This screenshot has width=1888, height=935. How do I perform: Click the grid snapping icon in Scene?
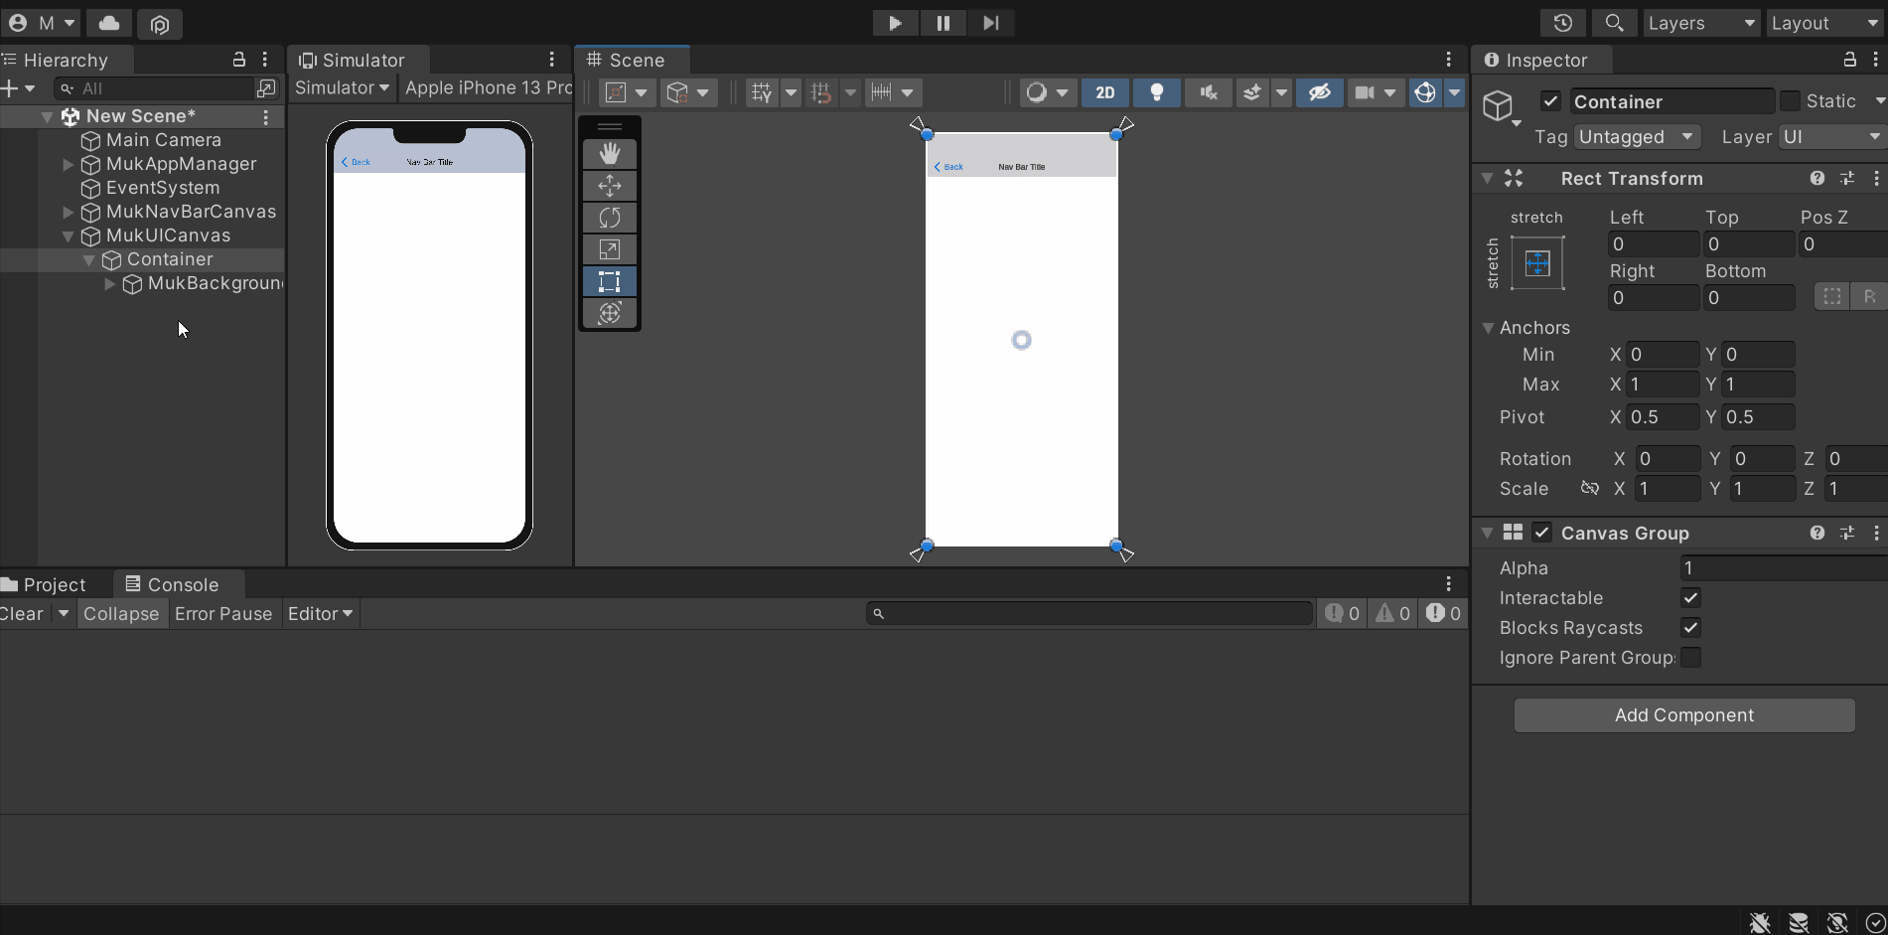point(821,92)
